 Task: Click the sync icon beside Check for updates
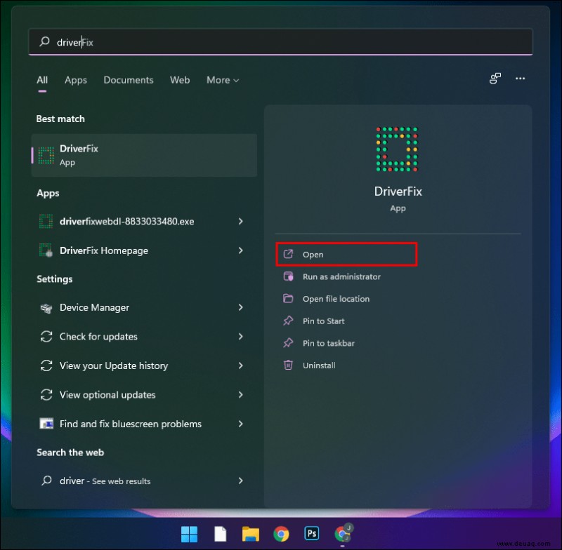46,336
